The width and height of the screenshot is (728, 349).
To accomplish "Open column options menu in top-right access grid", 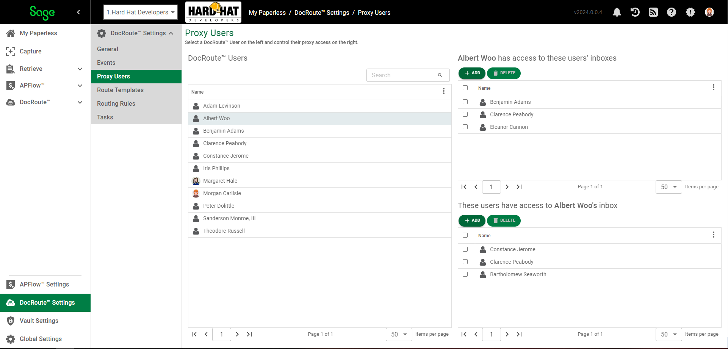I will [714, 88].
